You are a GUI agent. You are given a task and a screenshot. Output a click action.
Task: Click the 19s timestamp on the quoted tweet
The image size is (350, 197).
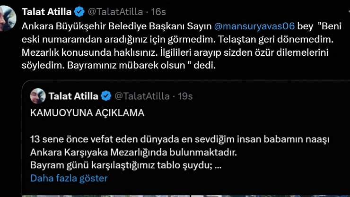tap(185, 96)
